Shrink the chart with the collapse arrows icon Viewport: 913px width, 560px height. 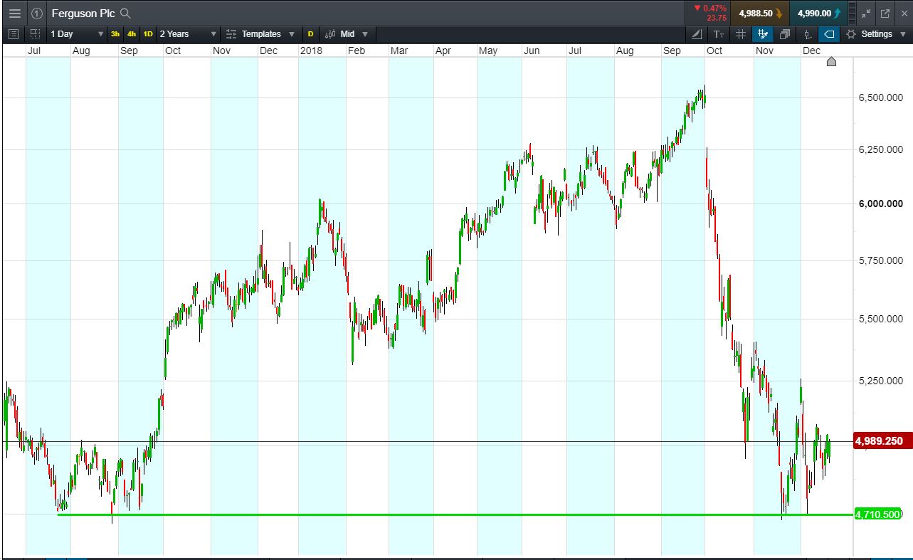[x=866, y=13]
